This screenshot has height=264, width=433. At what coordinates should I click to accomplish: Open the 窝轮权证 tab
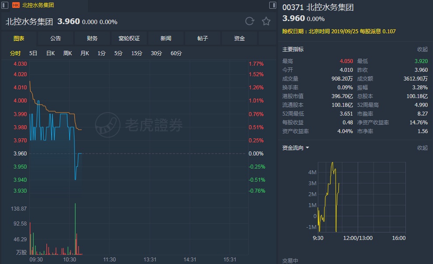pos(129,39)
